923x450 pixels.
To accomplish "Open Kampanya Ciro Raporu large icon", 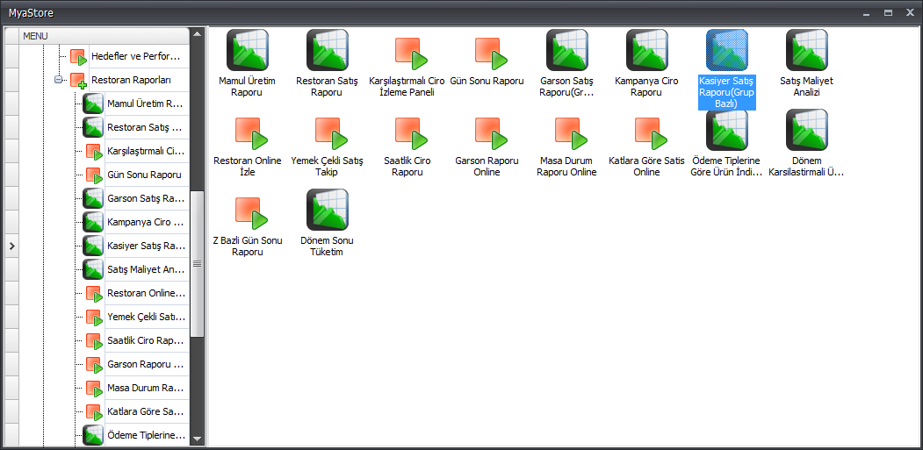I will (647, 50).
